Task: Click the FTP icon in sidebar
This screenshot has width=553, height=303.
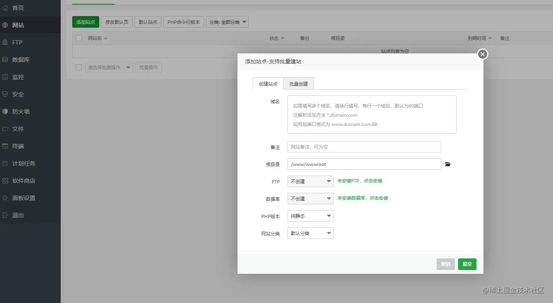Action: tap(5, 42)
